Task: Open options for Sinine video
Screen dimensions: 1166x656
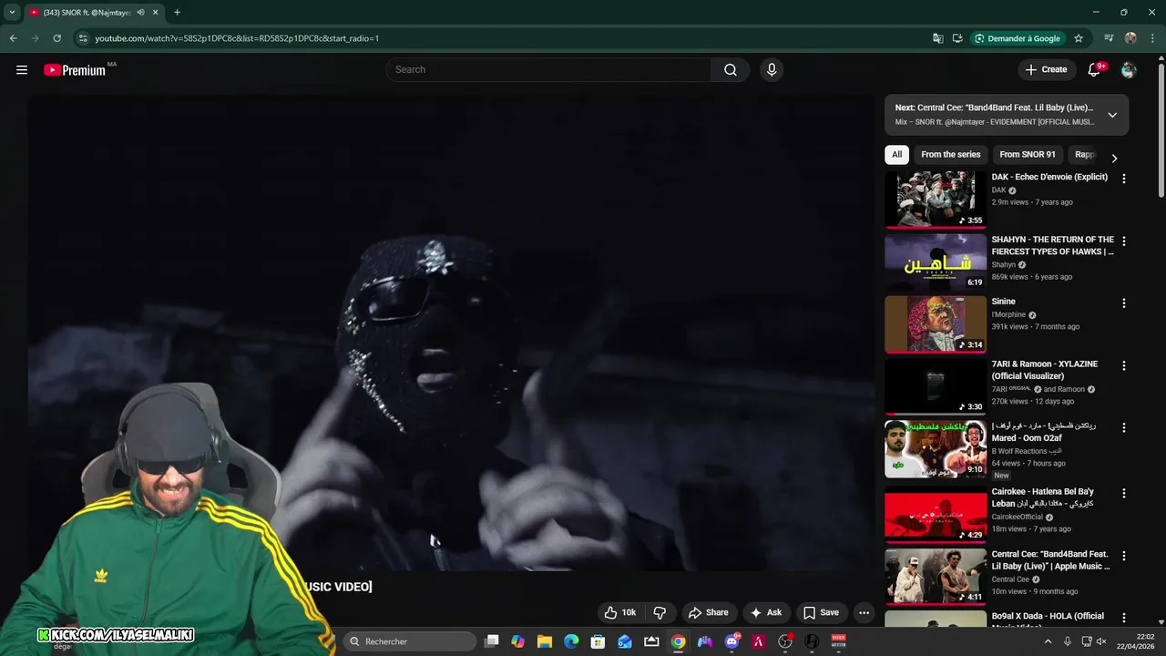Action: (1124, 303)
